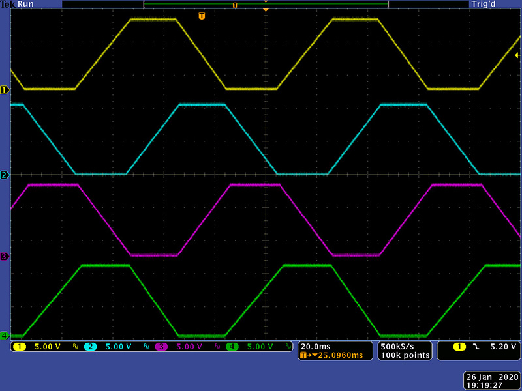Click the record view bar at top
This screenshot has height=391, width=522.
[266, 5]
